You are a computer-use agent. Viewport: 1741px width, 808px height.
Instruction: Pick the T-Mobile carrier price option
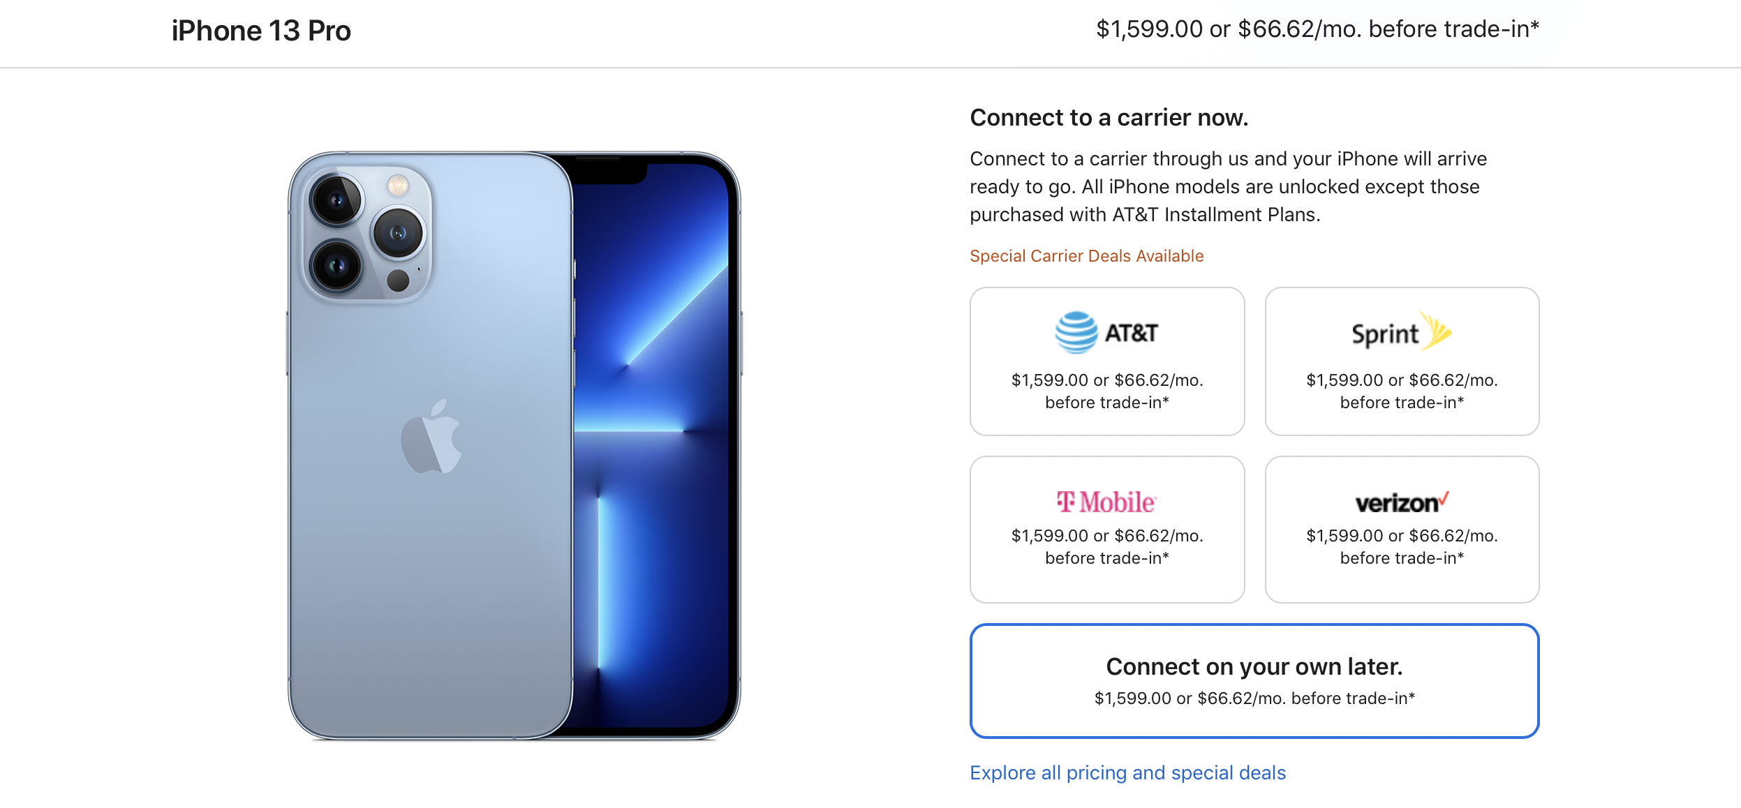(x=1107, y=546)
